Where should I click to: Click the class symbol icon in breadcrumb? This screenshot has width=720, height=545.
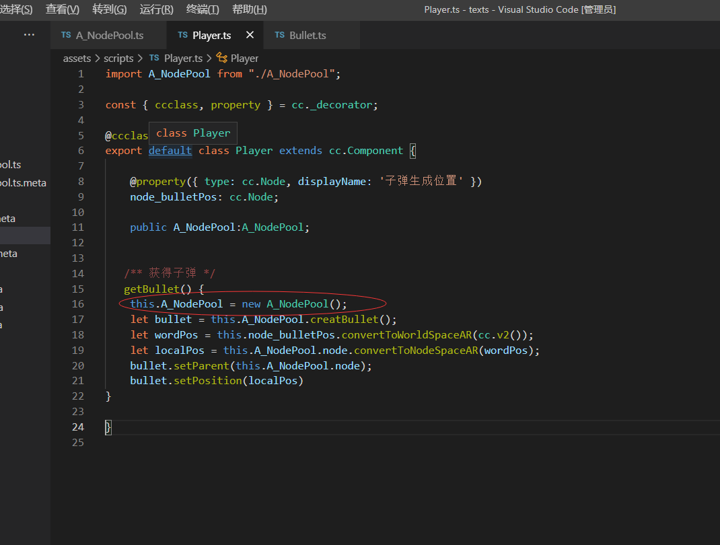(x=222, y=58)
